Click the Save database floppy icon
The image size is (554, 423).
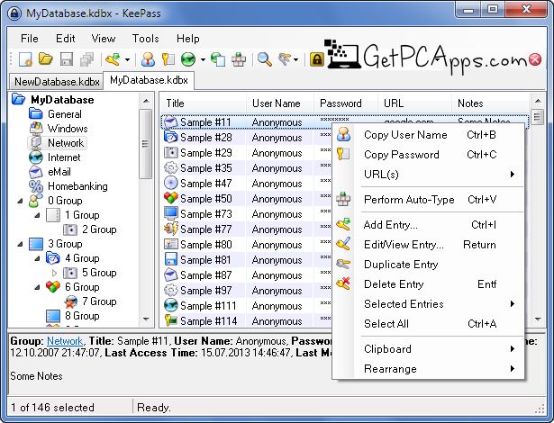tap(67, 59)
